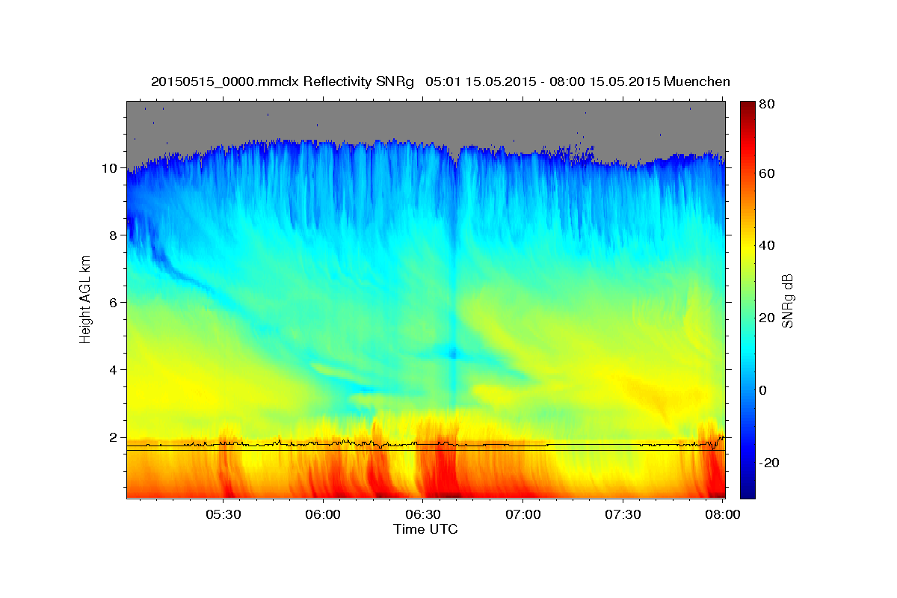Click the 06:00 time tick label

coord(323,514)
